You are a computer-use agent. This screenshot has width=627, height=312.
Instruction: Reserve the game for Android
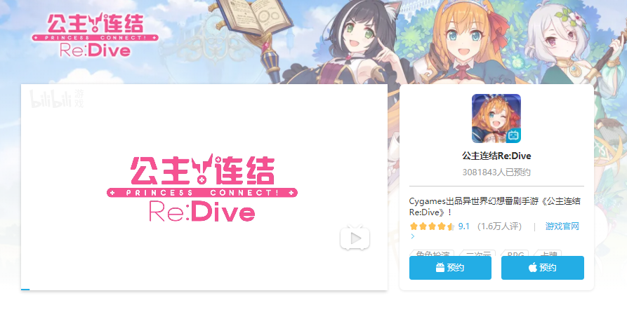tap(450, 268)
